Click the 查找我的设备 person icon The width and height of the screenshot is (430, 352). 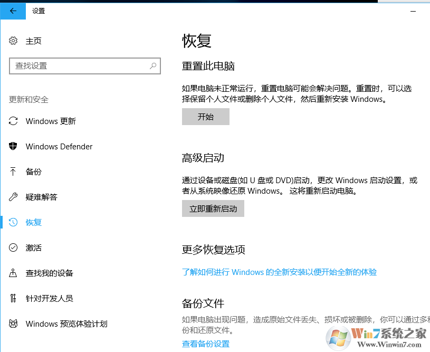[13, 273]
